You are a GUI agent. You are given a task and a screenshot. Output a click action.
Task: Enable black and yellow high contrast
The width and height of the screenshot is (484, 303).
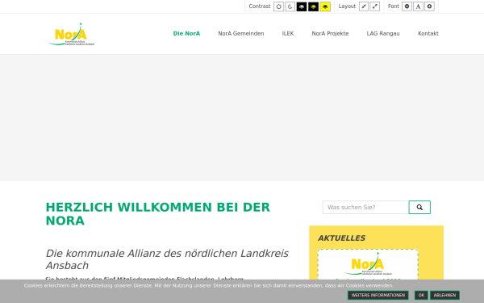(x=313, y=6)
